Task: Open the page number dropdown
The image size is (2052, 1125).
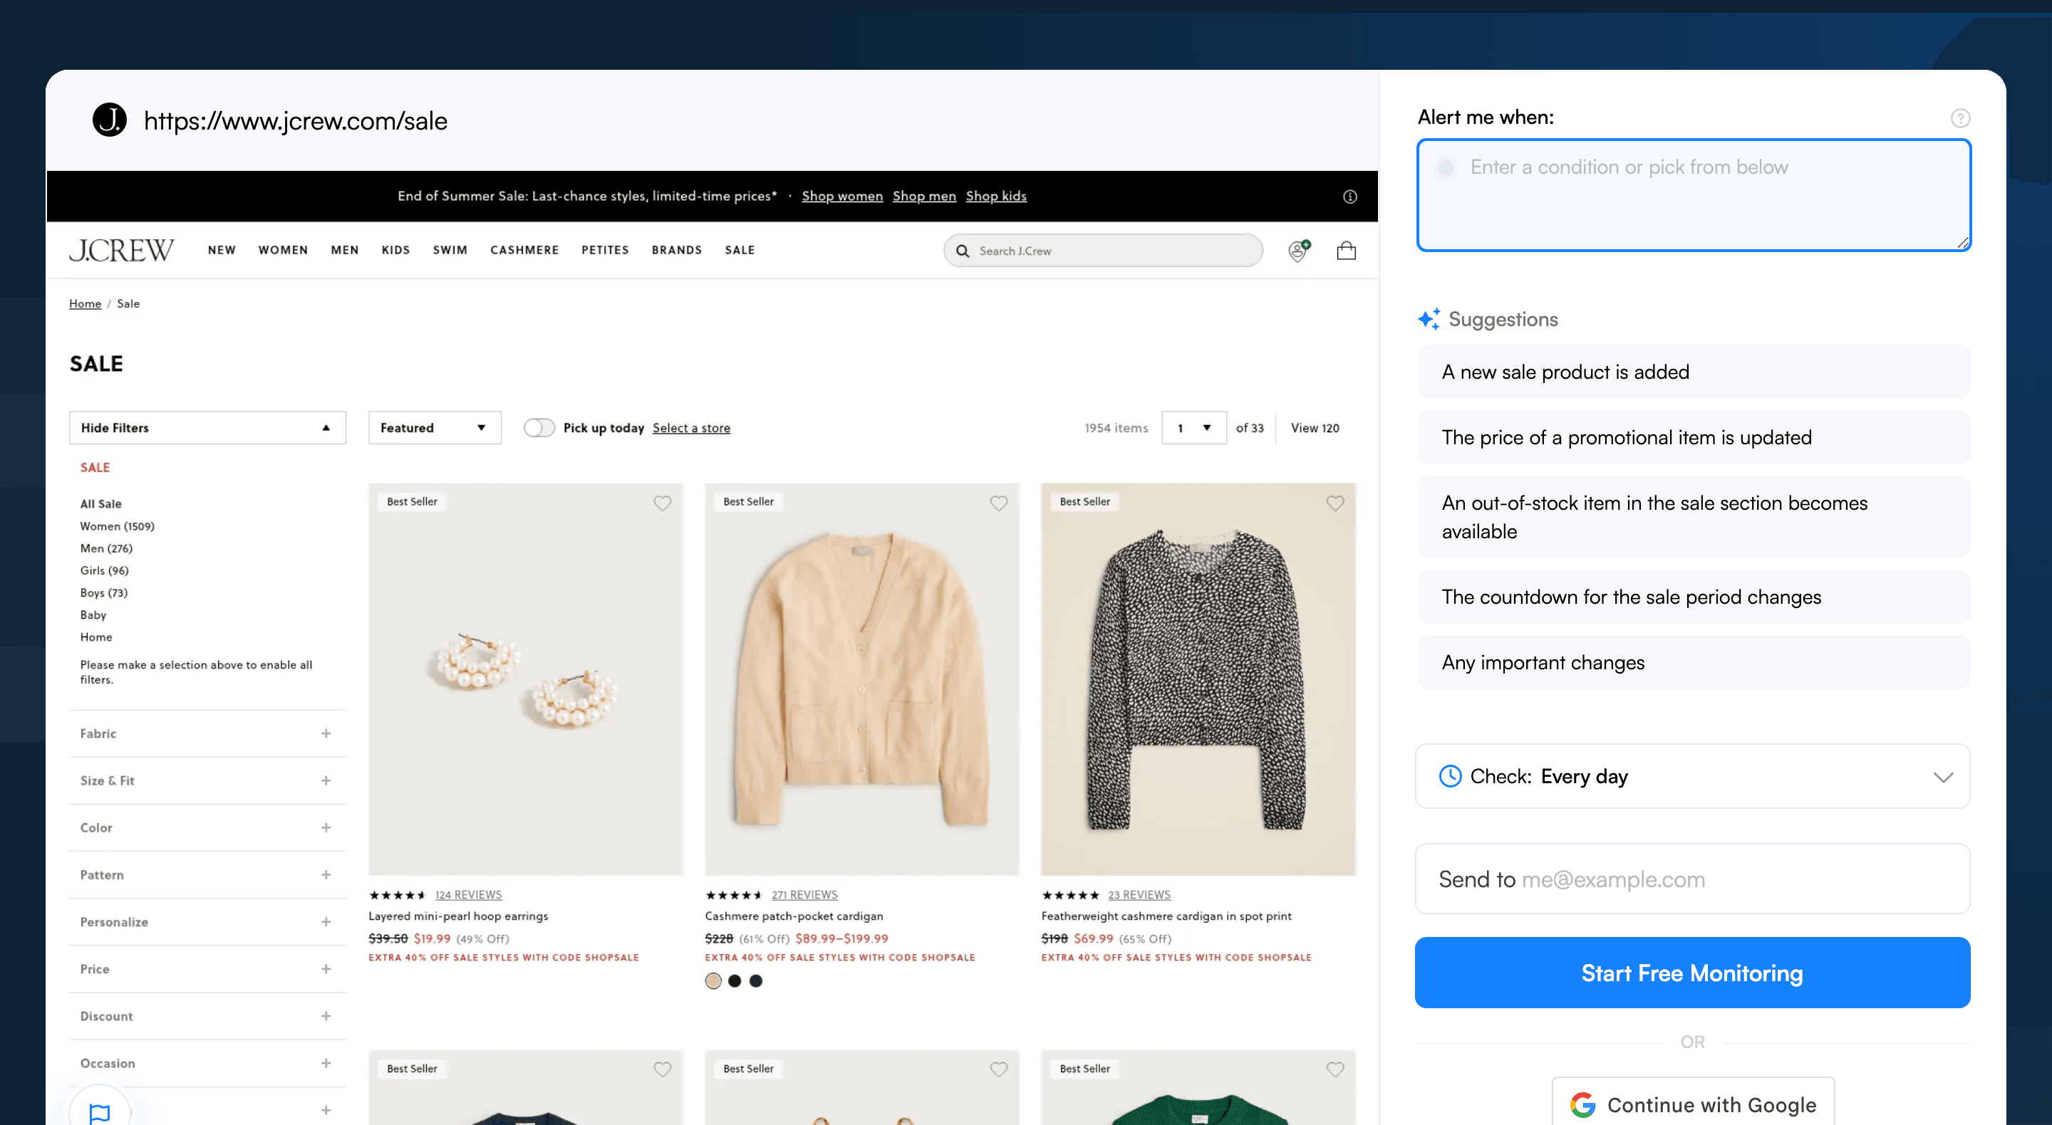Action: click(x=1193, y=427)
